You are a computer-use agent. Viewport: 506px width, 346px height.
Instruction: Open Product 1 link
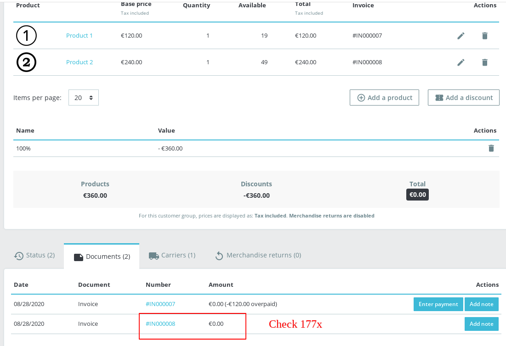[80, 35]
